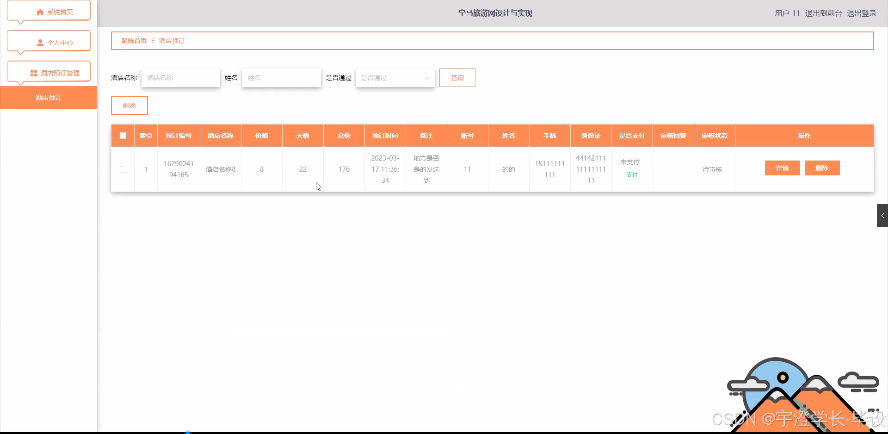
Task: Delete the row using its 删除 button
Action: point(822,167)
